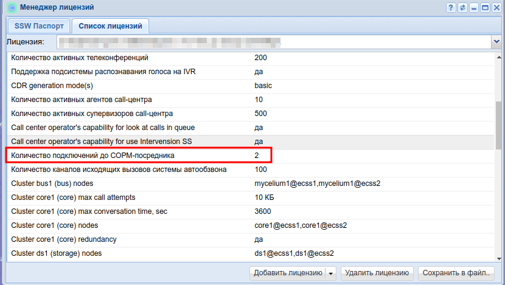The width and height of the screenshot is (505, 285).
Task: Minimize the Менеджер лицензий window
Action: 474,7
